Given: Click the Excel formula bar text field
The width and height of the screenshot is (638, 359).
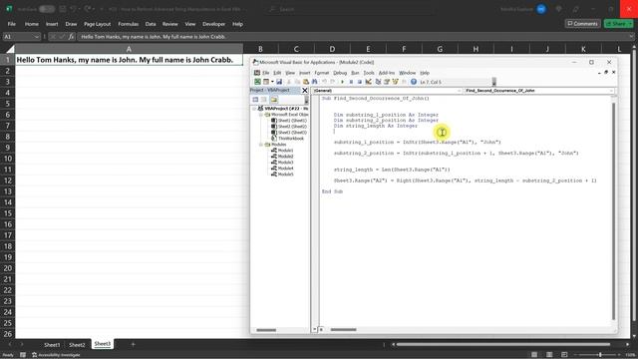Looking at the screenshot, I should (x=354, y=37).
